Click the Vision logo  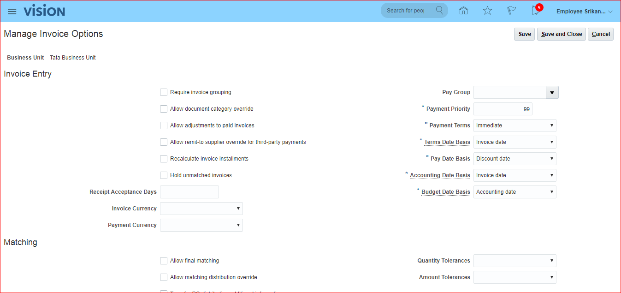pyautogui.click(x=45, y=11)
